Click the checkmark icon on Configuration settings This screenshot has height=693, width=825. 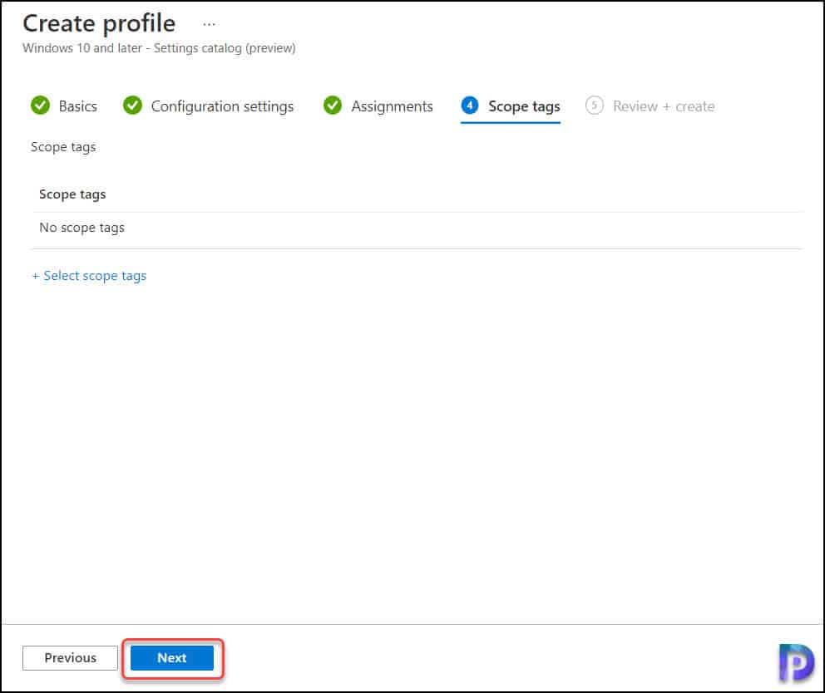[x=133, y=106]
